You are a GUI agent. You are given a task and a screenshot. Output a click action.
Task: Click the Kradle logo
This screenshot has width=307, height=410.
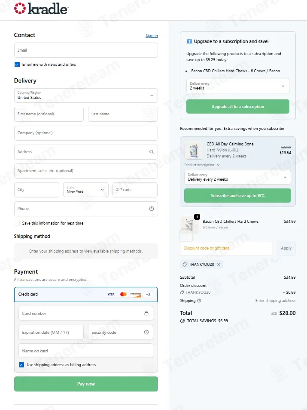(x=41, y=9)
